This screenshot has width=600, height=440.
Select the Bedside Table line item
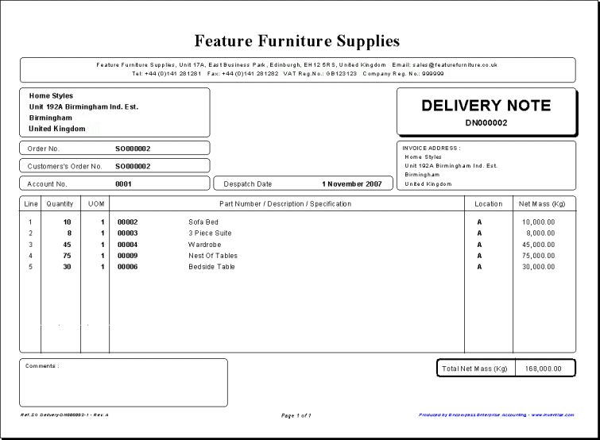tap(211, 267)
